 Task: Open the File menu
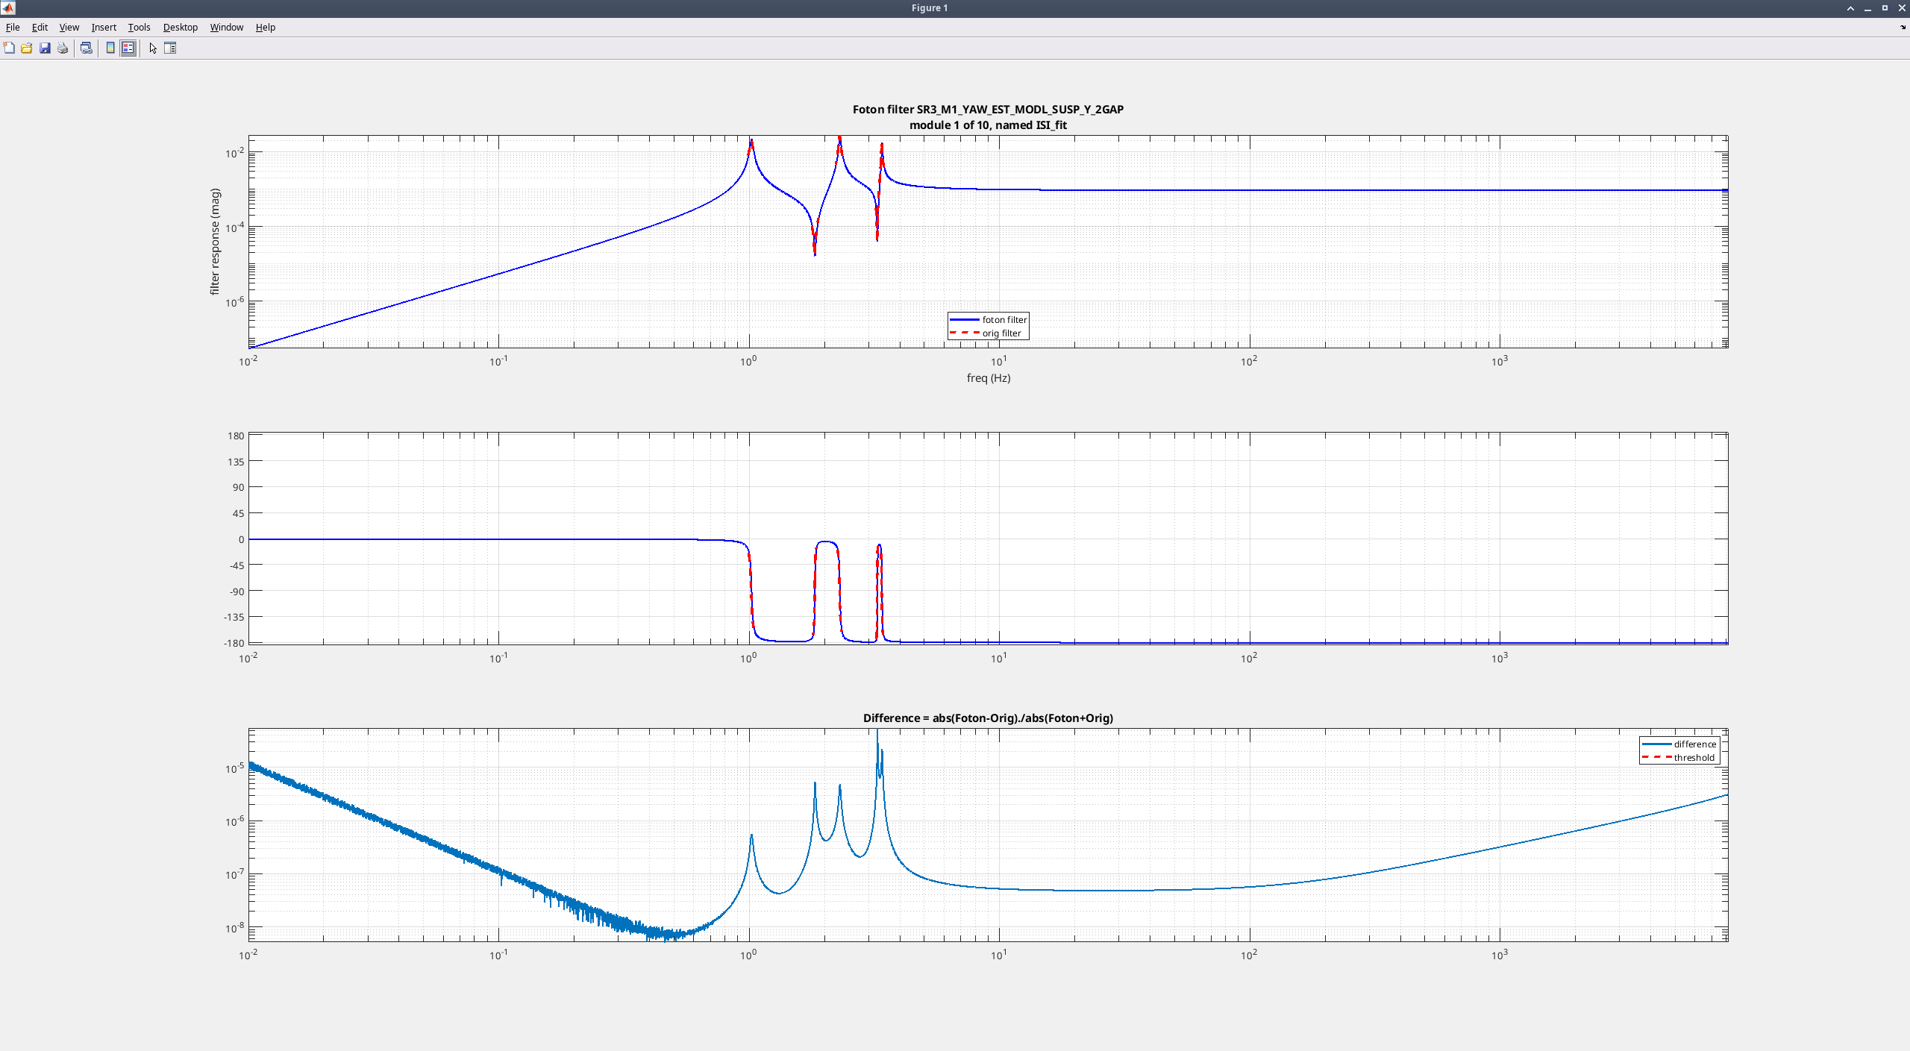[13, 27]
